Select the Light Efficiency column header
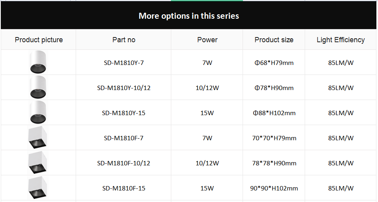The width and height of the screenshot is (378, 202). 341,40
